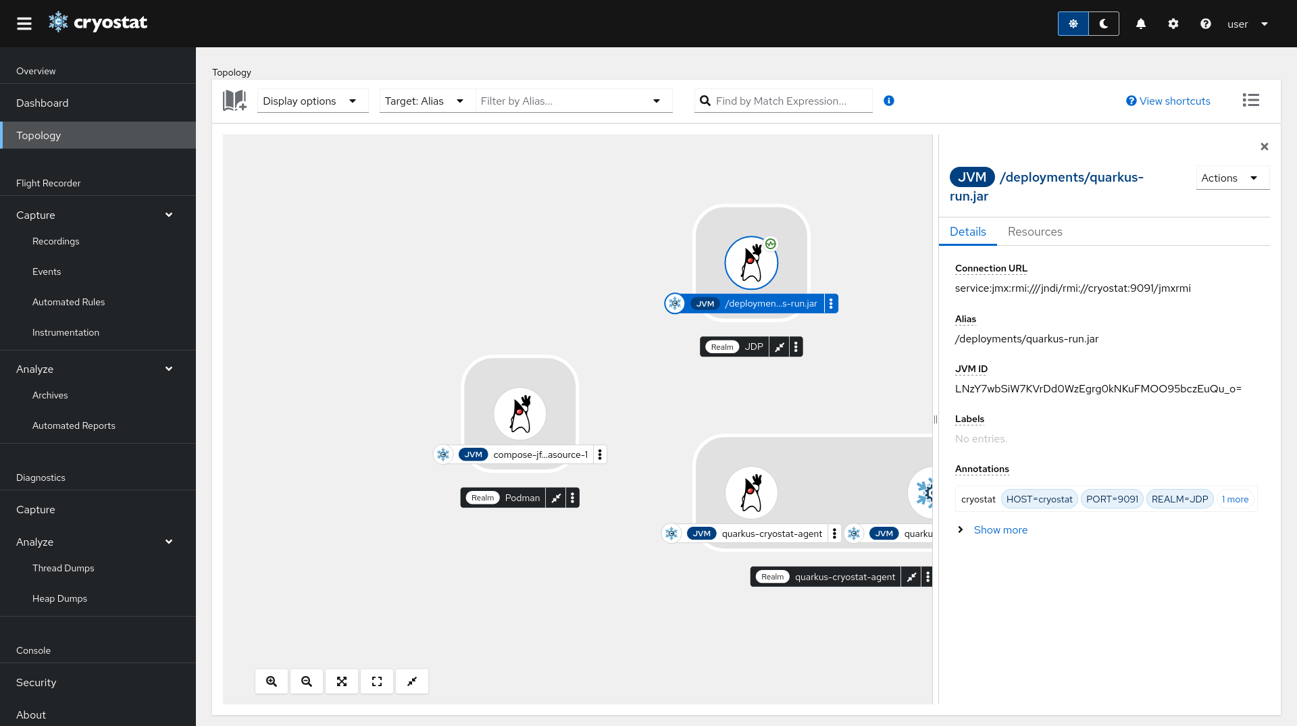Switch to the Resources tab
The image size is (1297, 726).
tap(1034, 232)
